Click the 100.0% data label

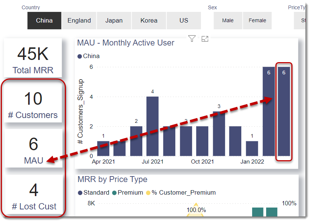(x=196, y=210)
